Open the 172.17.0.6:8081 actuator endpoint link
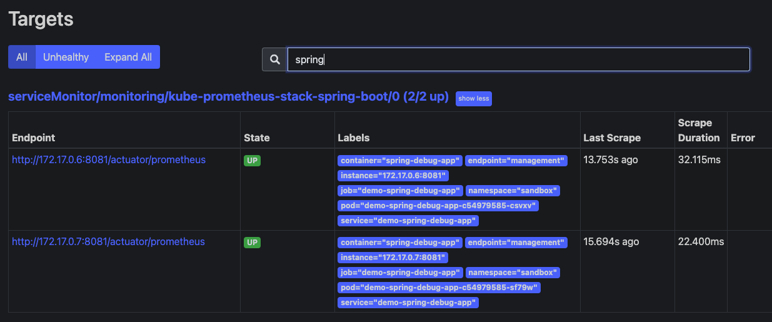The height and width of the screenshot is (322, 772). (109, 160)
